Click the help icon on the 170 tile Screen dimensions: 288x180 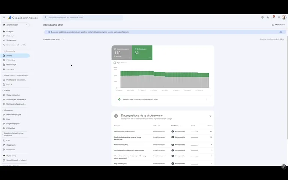point(129,57)
